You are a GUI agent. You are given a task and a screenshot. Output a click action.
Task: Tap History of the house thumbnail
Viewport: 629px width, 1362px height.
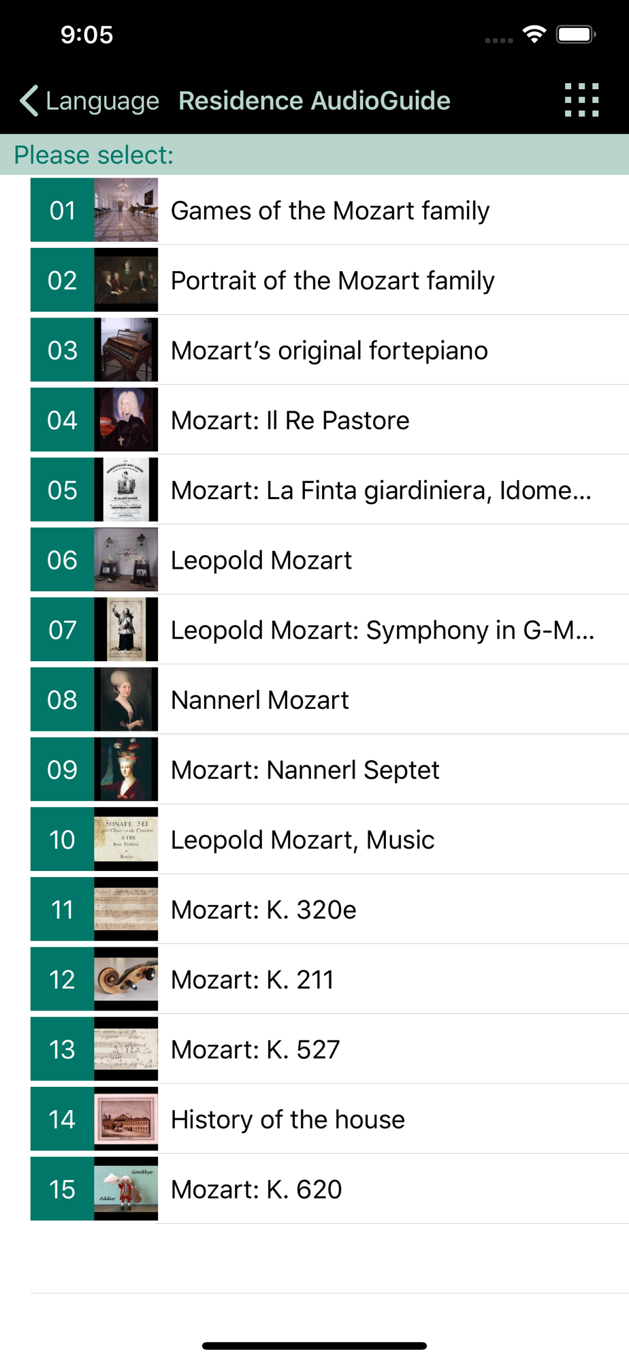126,1120
